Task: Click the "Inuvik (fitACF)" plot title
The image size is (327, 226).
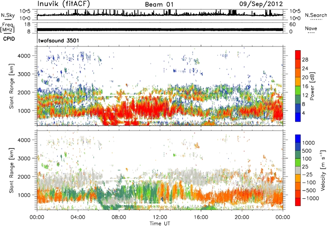Action: coord(64,4)
